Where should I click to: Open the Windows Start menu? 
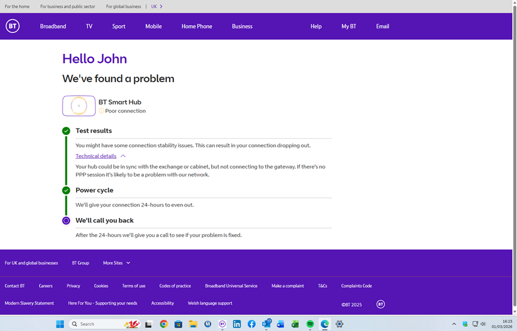tap(60, 324)
